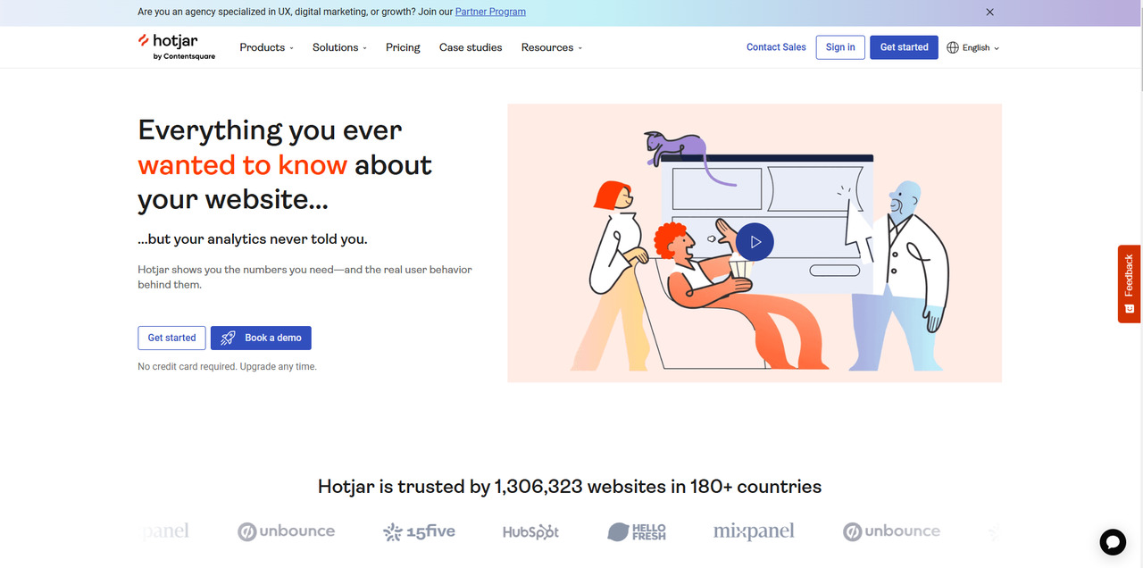Expand the Solutions dropdown
The width and height of the screenshot is (1143, 568).
point(339,47)
